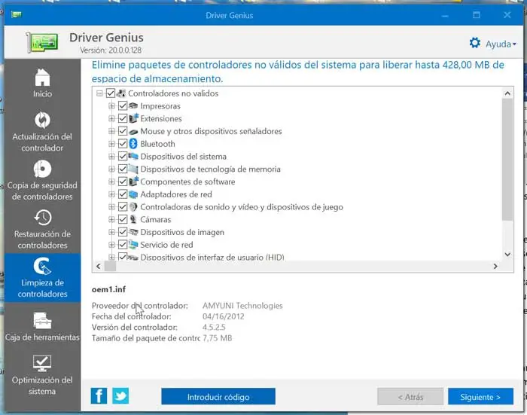Uncheck the Extensiones checkbox
The width and height of the screenshot is (527, 415).
tap(123, 118)
